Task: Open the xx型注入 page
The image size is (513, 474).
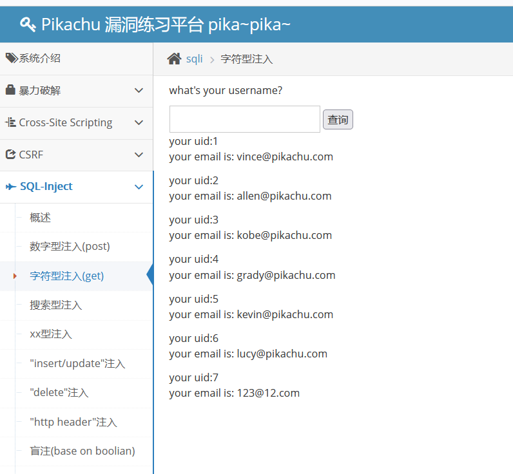Action: 51,334
